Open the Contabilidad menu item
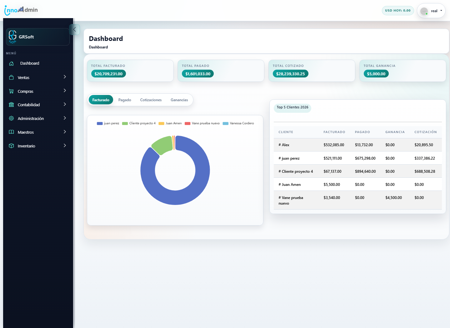The width and height of the screenshot is (450, 328). (x=29, y=105)
